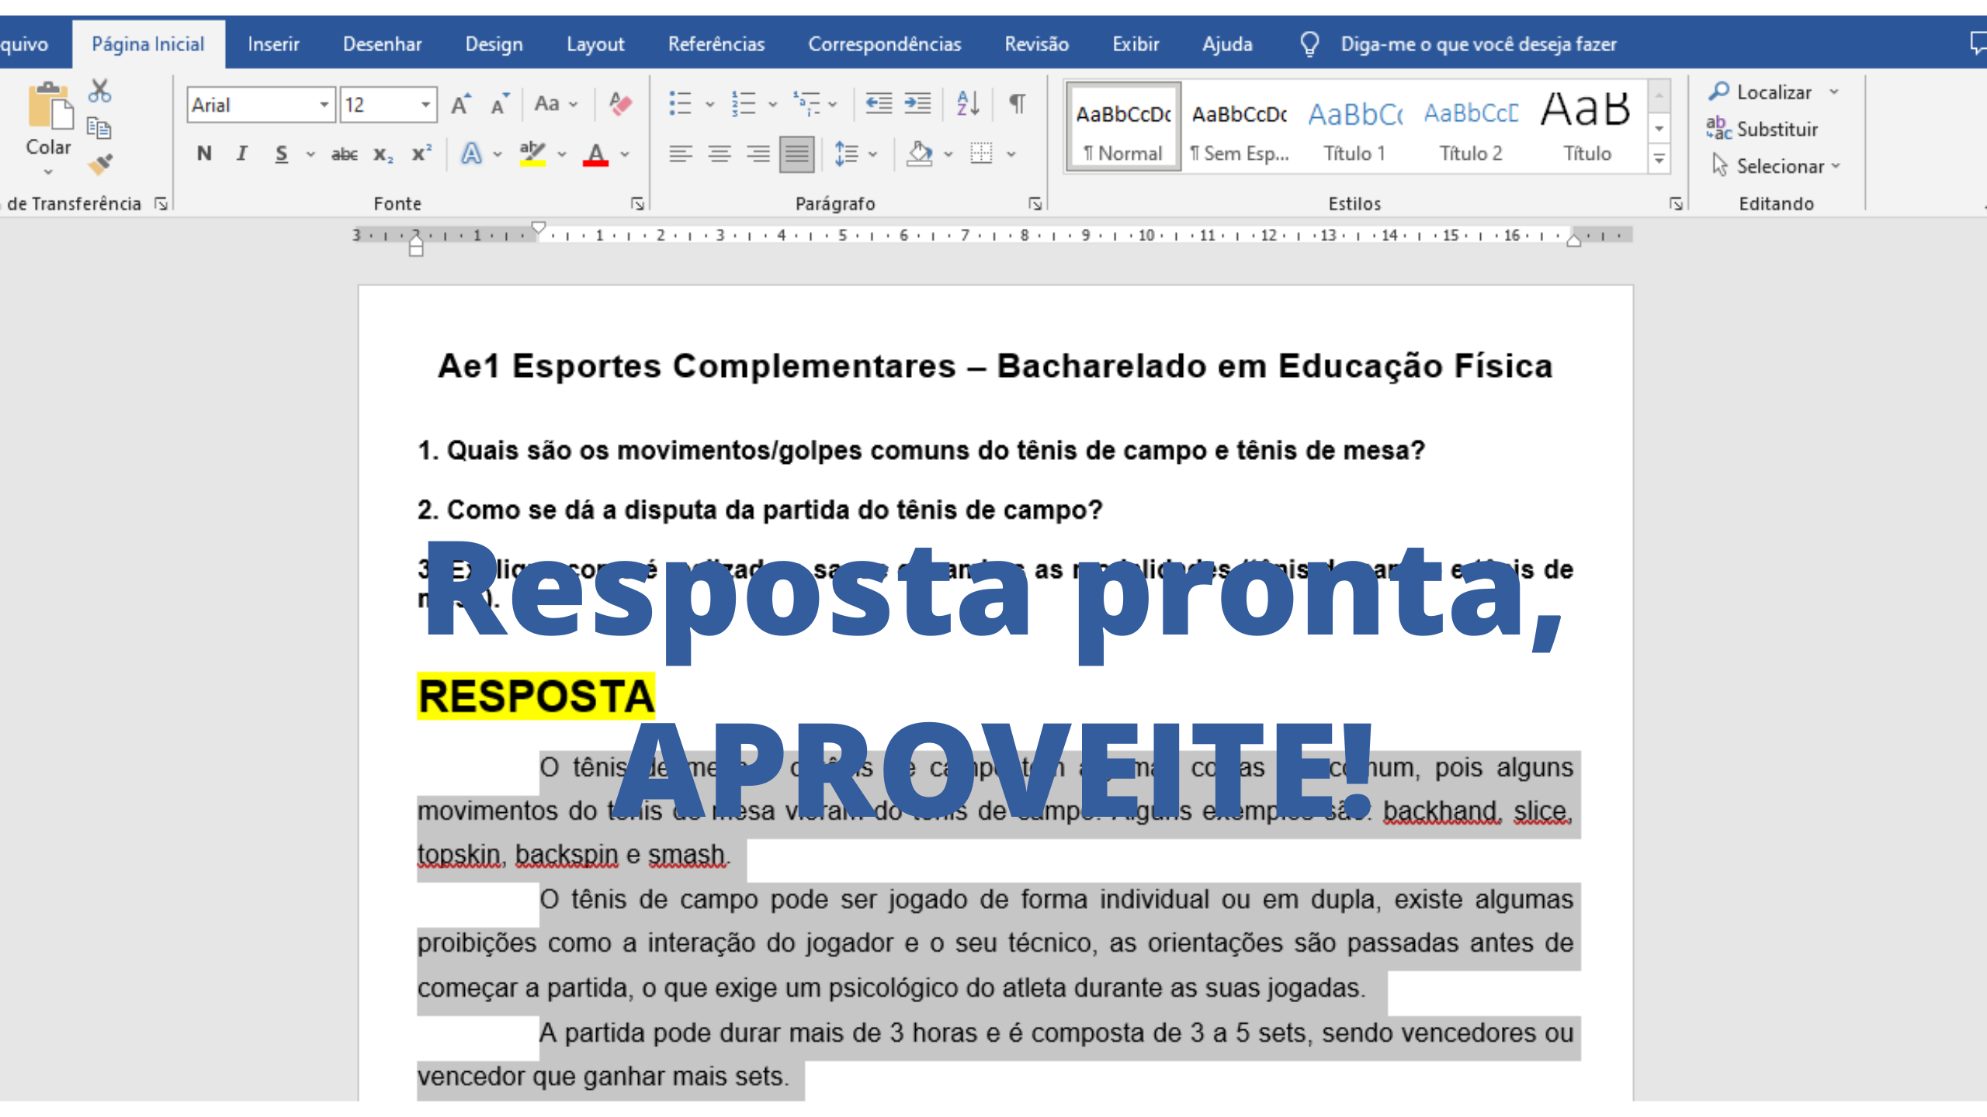Apply the Normal style

1123,126
